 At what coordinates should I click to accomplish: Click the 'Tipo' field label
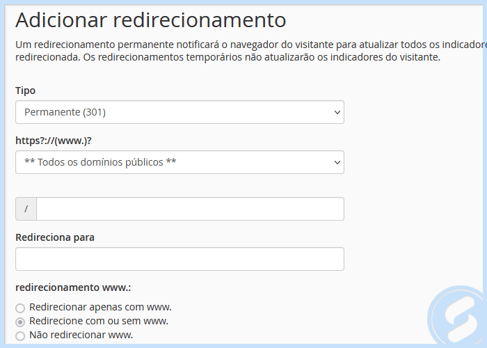coord(26,90)
